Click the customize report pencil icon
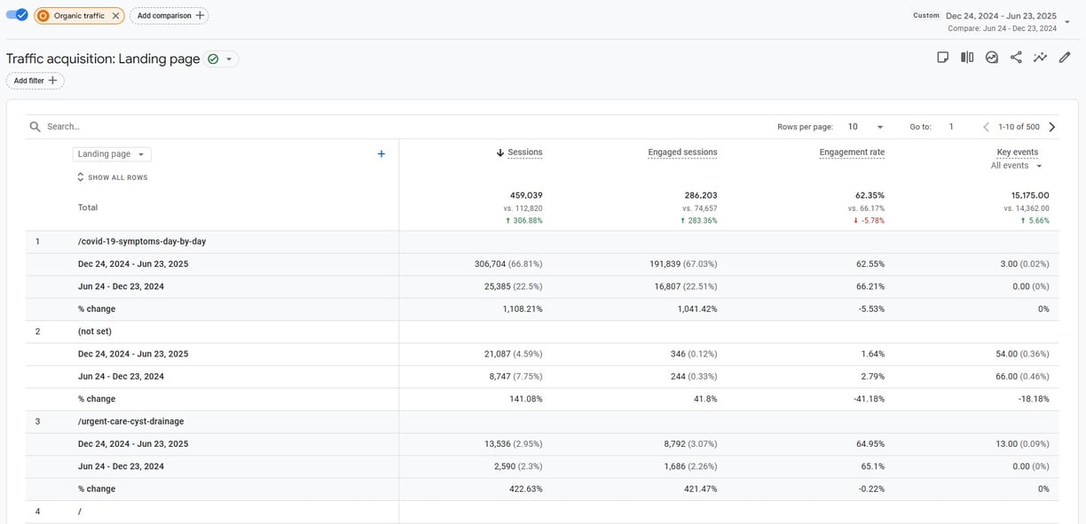 (1065, 58)
